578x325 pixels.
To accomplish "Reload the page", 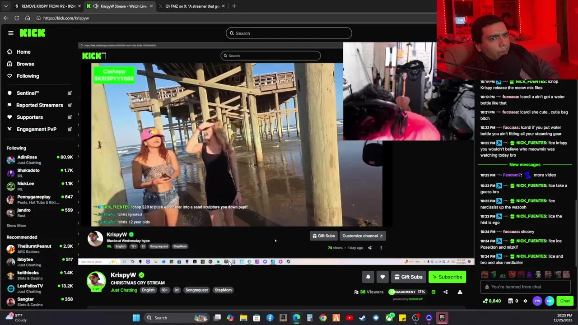I will click(x=17, y=18).
